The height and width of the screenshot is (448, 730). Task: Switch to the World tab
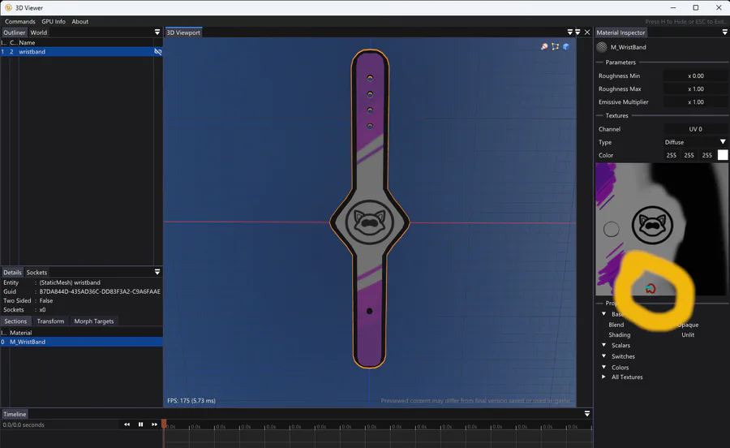tap(39, 32)
